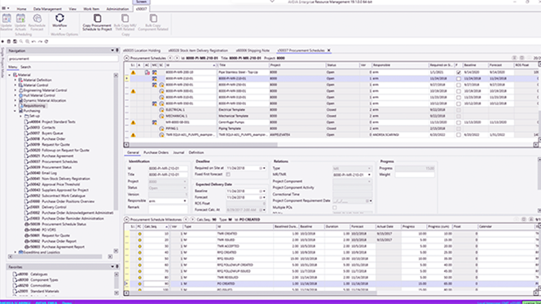Click the navigation filter field containing procurement
This screenshot has height=304, width=541.
(x=63, y=59)
